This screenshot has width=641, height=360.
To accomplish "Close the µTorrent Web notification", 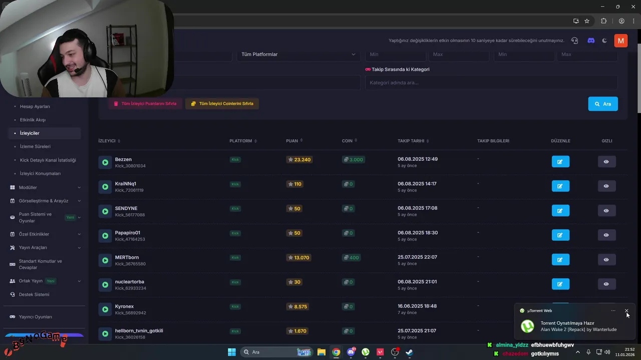I will pos(626,310).
